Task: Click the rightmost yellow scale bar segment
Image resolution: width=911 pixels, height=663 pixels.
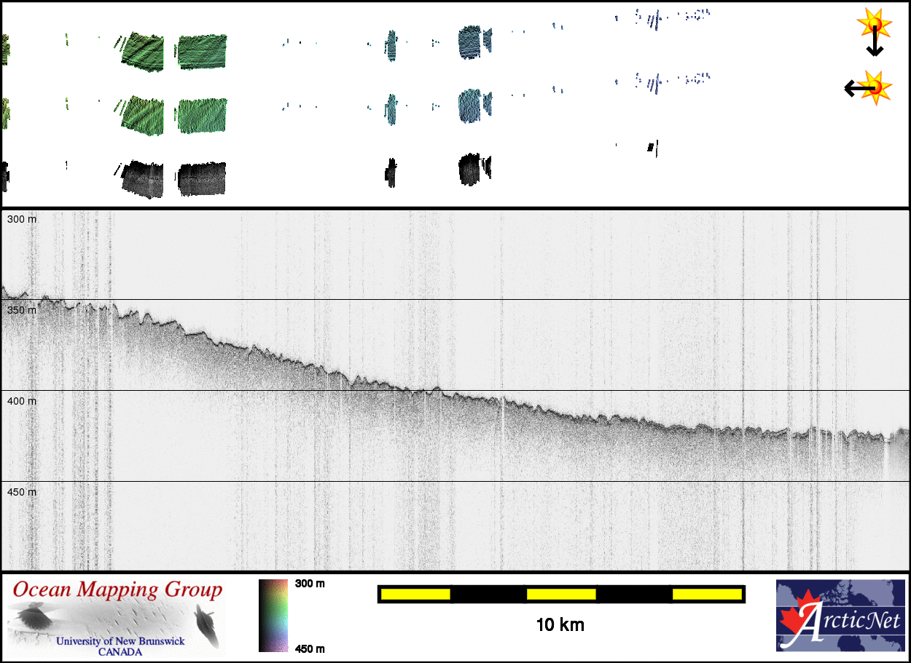Action: click(x=707, y=595)
